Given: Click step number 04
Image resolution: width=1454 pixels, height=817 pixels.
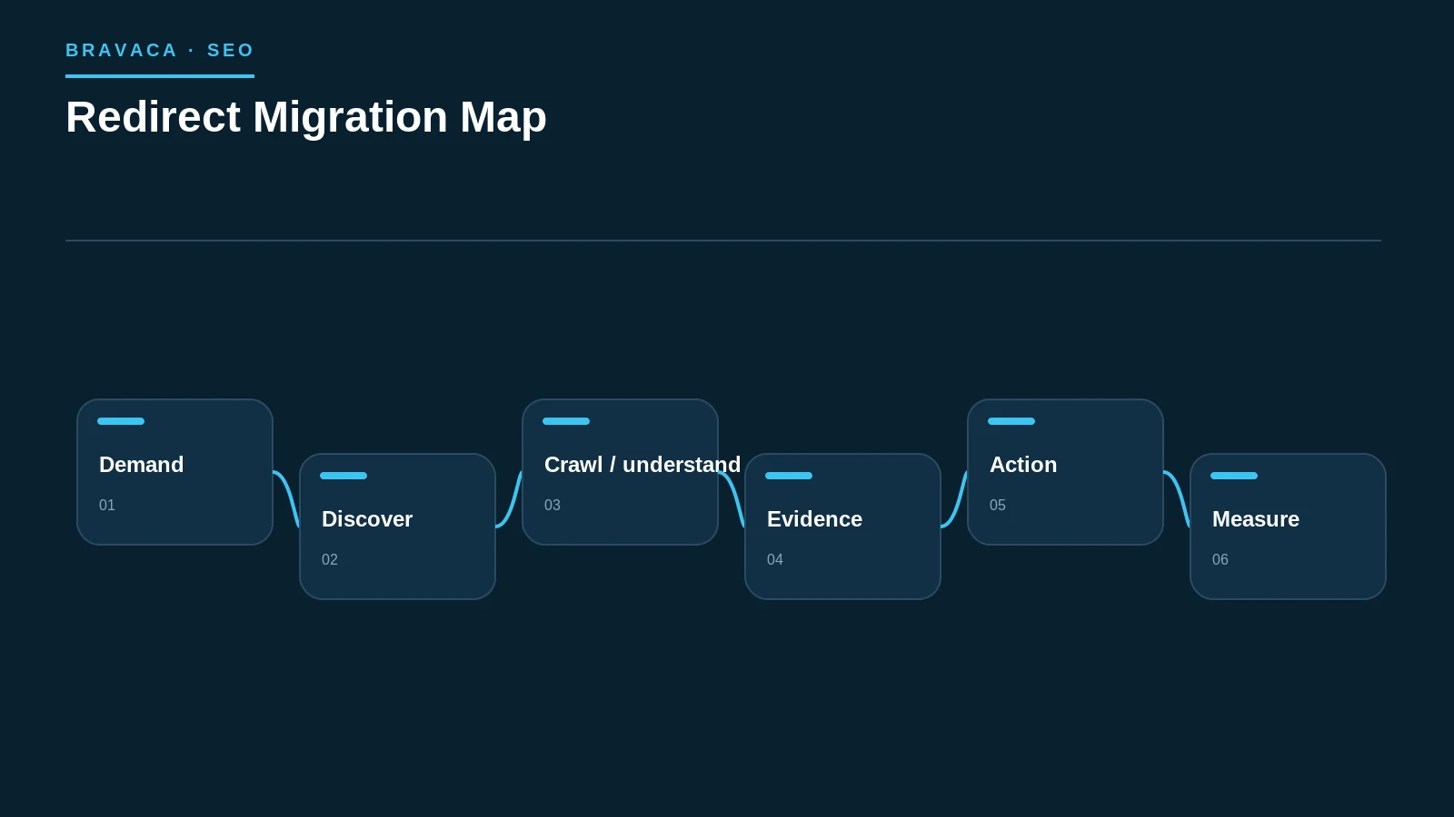Looking at the screenshot, I should pos(775,560).
